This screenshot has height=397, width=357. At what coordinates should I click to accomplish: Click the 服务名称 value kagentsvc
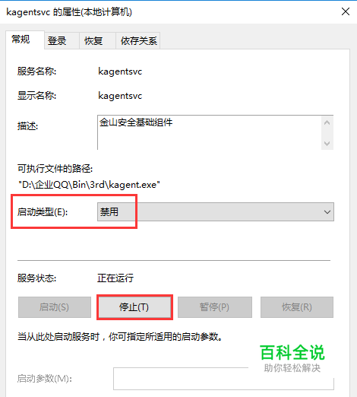coord(120,71)
